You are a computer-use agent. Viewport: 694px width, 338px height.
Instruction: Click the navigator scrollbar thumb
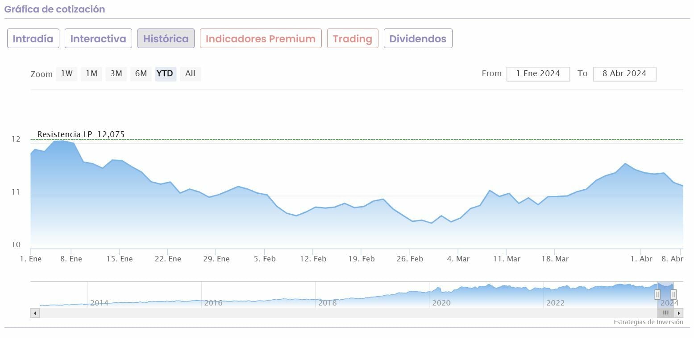tap(665, 313)
